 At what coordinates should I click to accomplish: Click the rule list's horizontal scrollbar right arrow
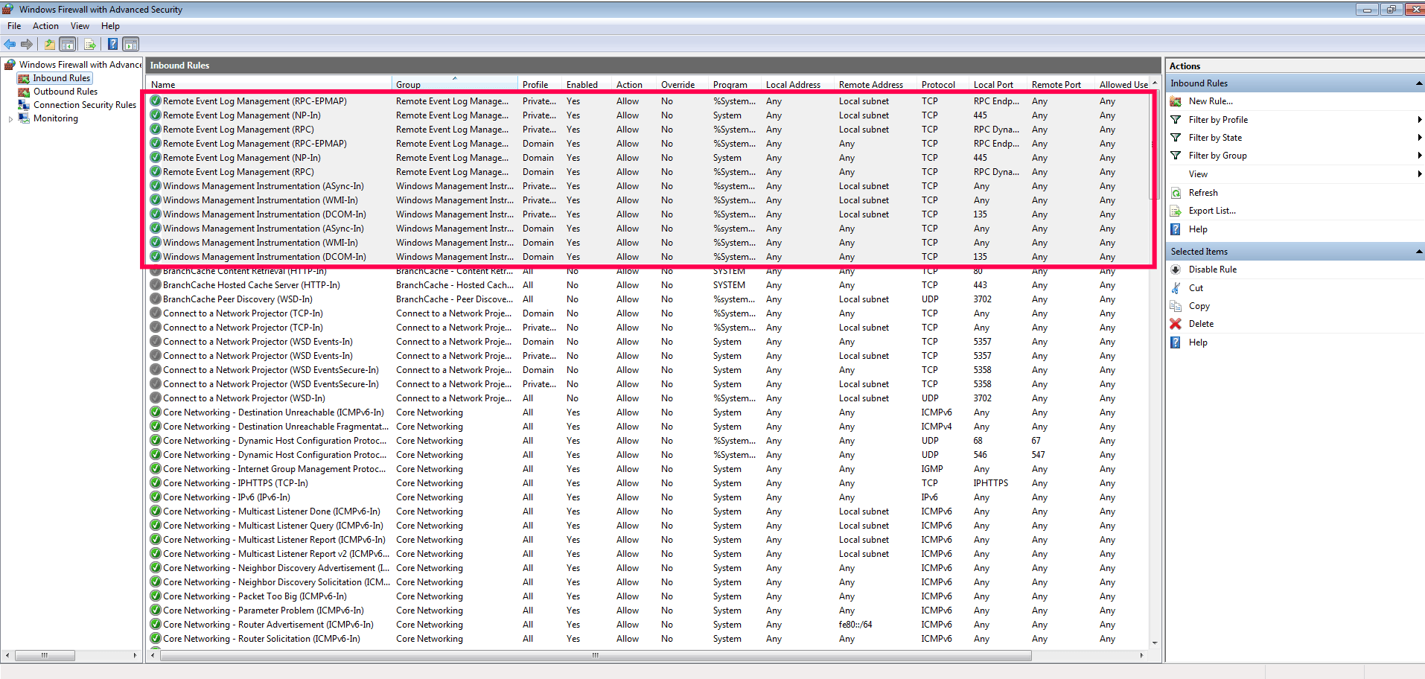point(1141,656)
